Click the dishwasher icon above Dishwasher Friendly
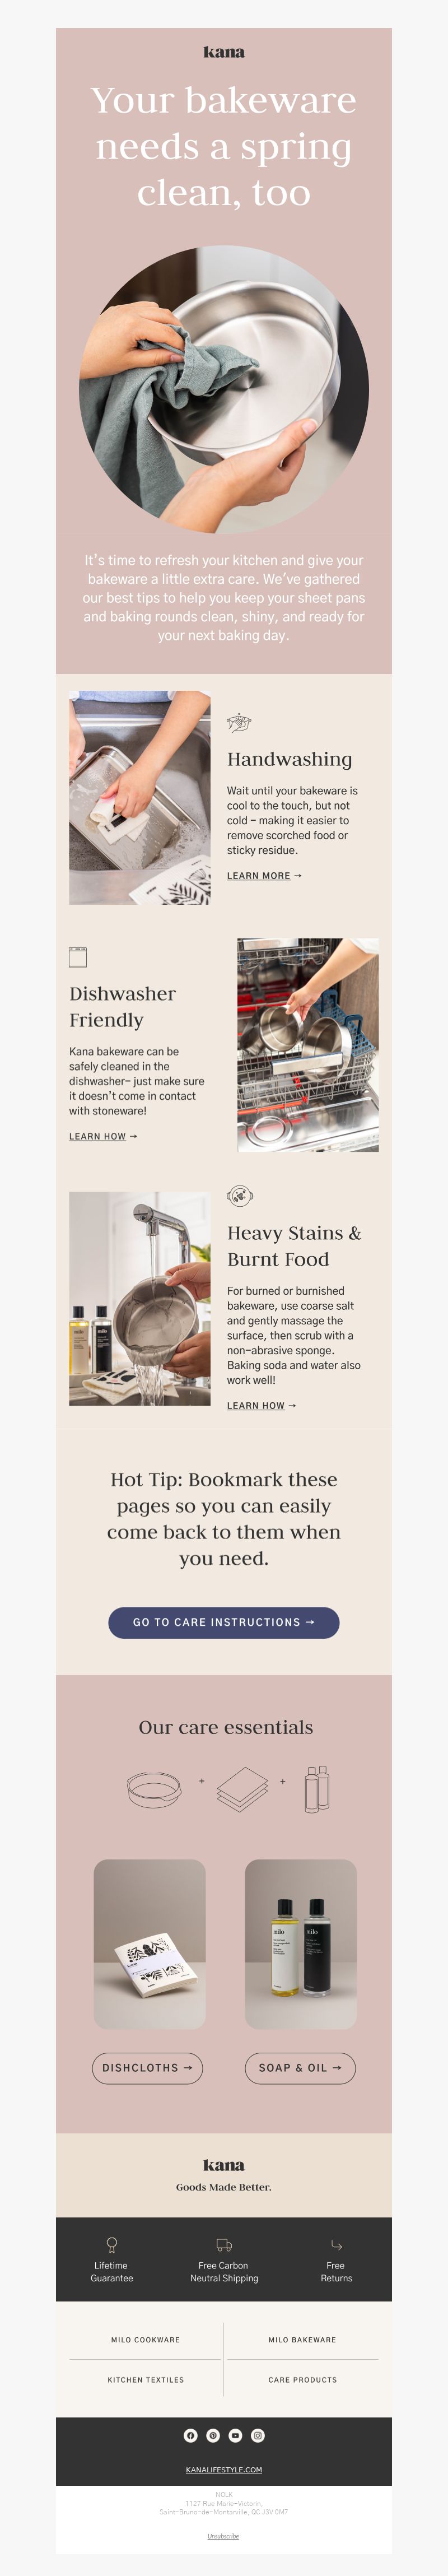Viewport: 448px width, 2576px height. pyautogui.click(x=78, y=957)
